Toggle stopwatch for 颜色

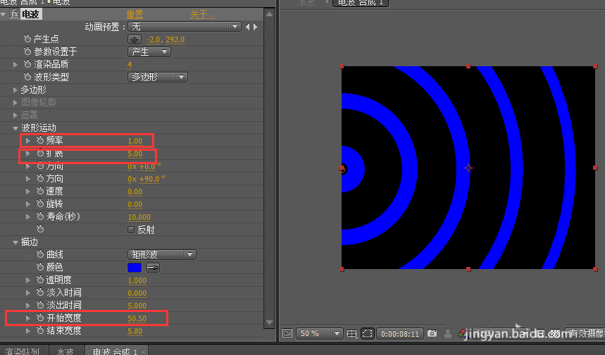pyautogui.click(x=40, y=267)
